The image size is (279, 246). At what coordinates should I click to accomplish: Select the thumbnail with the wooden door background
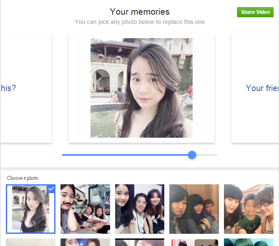tap(194, 209)
